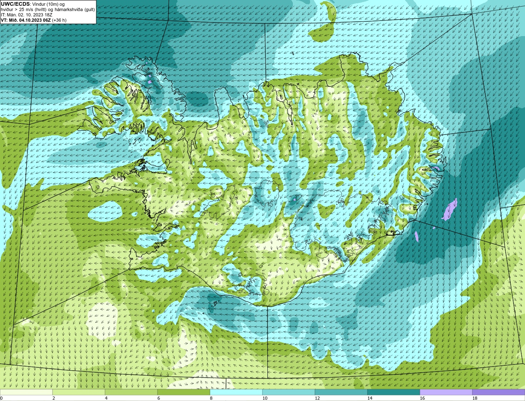Click the title line "UWC/ECDS: Vindur (10m) og"
This screenshot has width=525, height=401.
pyautogui.click(x=32, y=4)
